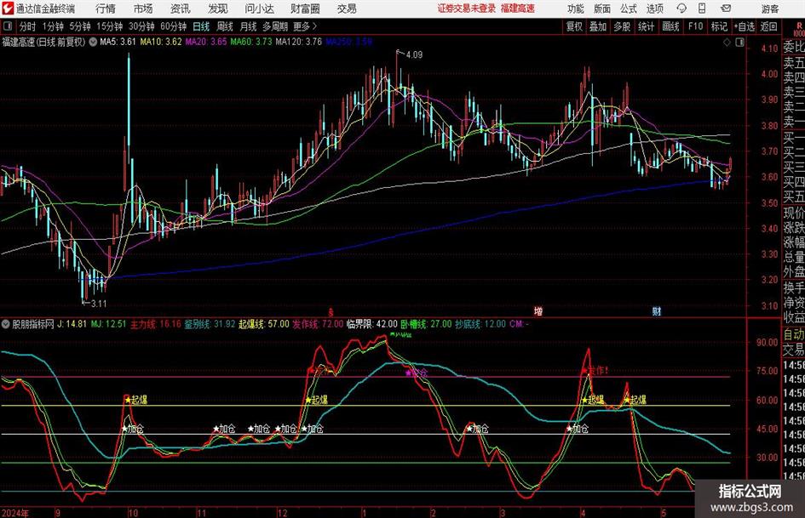Select the 60分钟 period tab
Screen dimensions: 805x518
point(173,26)
